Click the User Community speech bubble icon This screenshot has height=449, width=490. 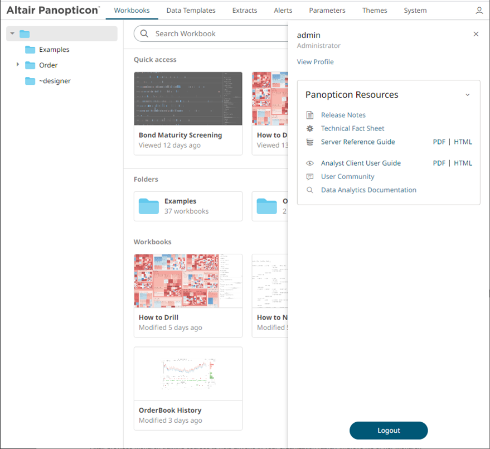pyautogui.click(x=309, y=176)
